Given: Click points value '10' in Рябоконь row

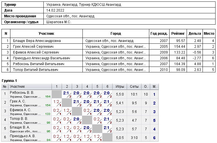Looking at the screenshot, I should (x=146, y=94).
